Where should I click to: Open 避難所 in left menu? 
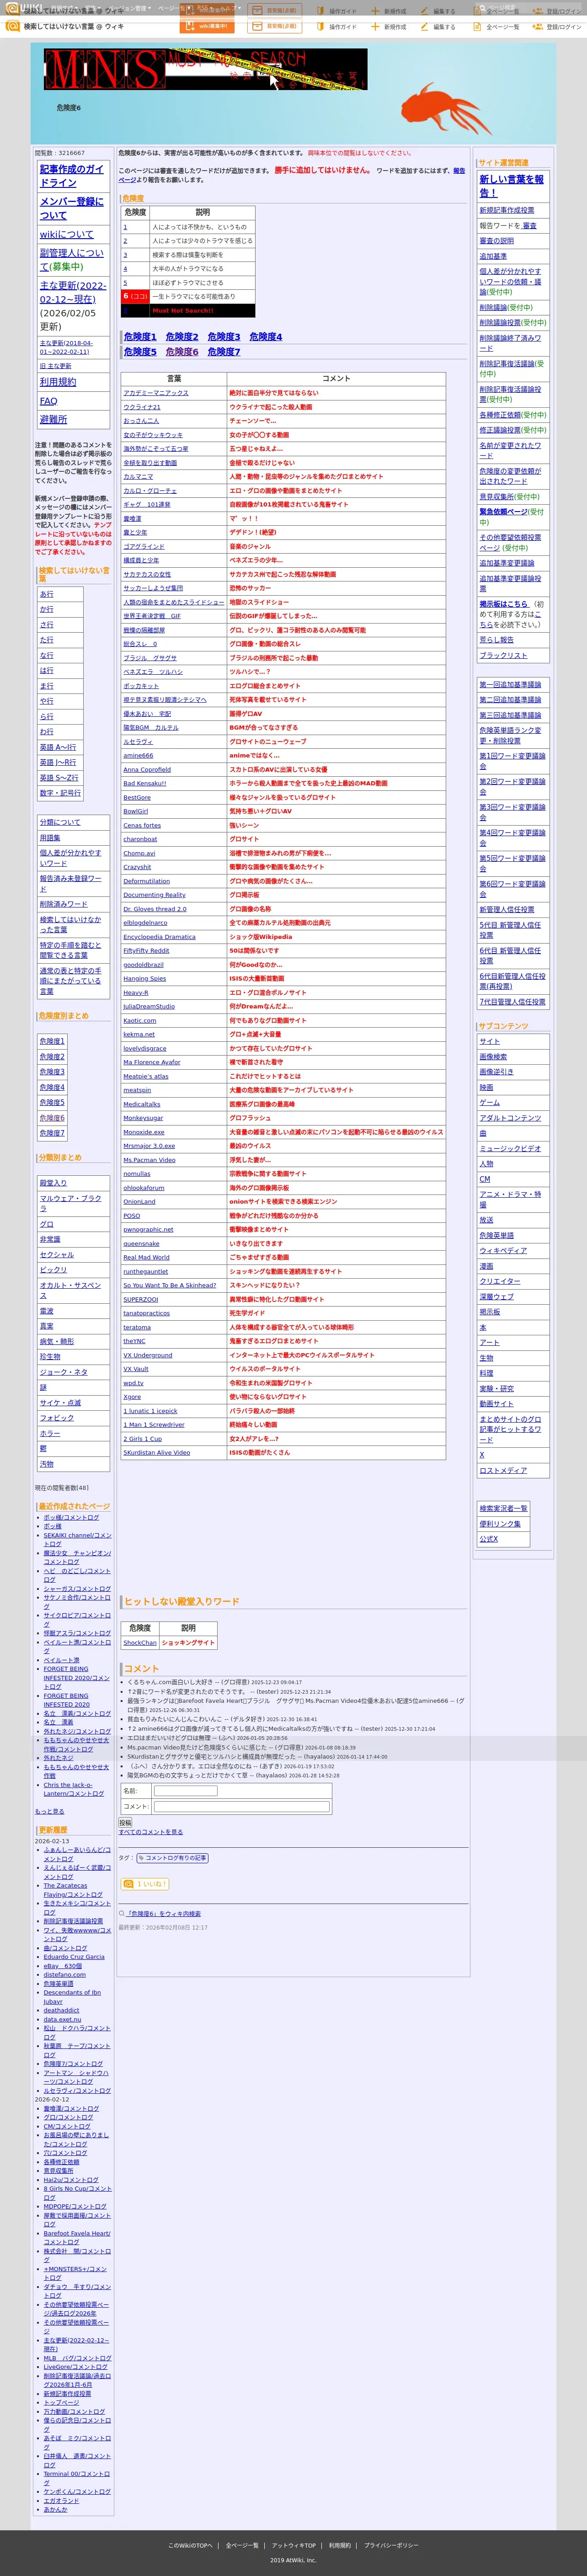point(54,420)
